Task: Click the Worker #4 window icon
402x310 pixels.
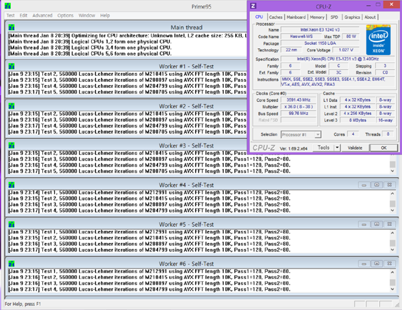Action: click(x=11, y=185)
